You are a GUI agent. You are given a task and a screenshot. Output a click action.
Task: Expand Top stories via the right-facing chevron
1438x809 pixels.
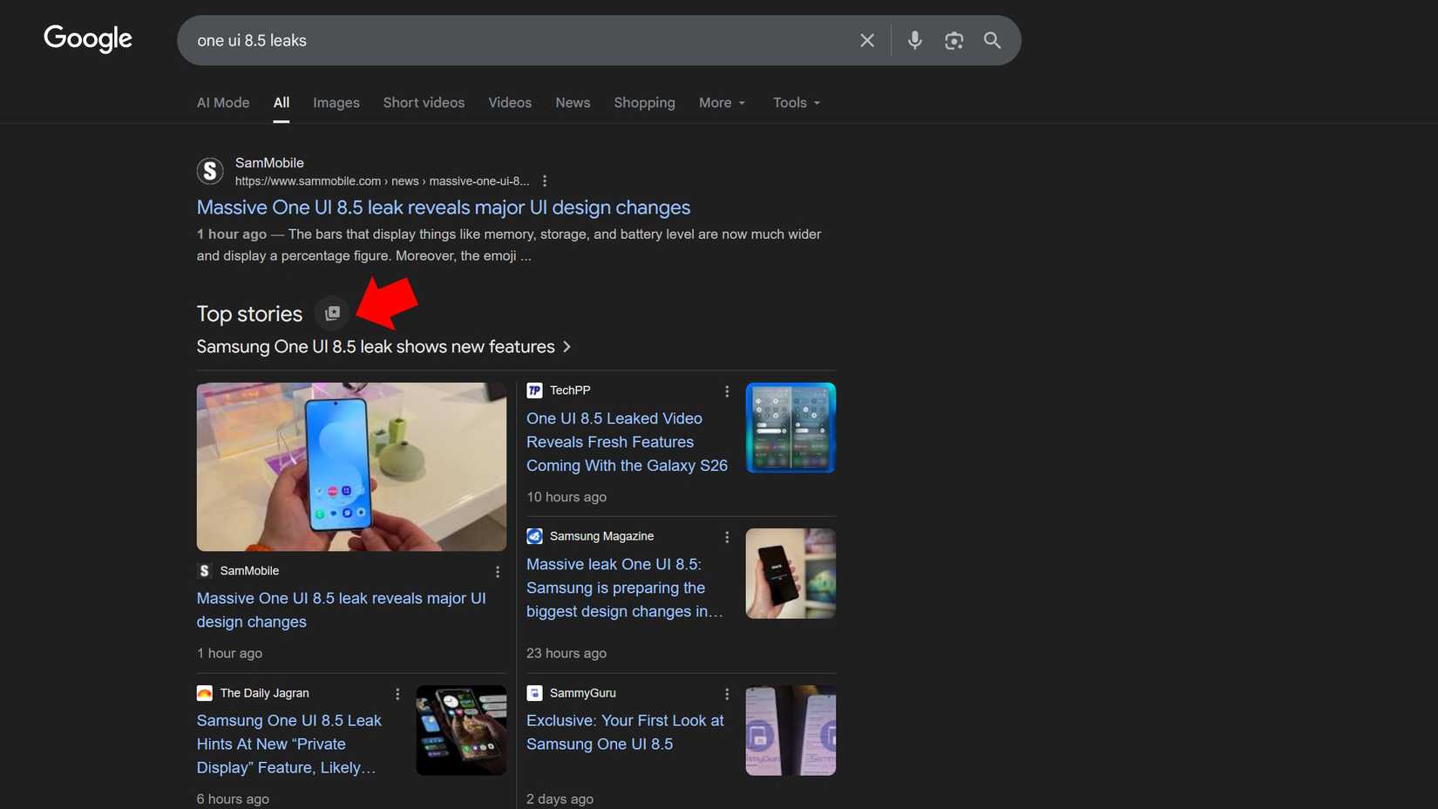point(567,346)
